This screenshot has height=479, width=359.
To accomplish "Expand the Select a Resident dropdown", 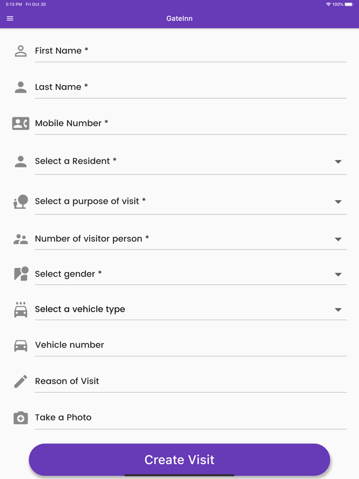I will 338,162.
